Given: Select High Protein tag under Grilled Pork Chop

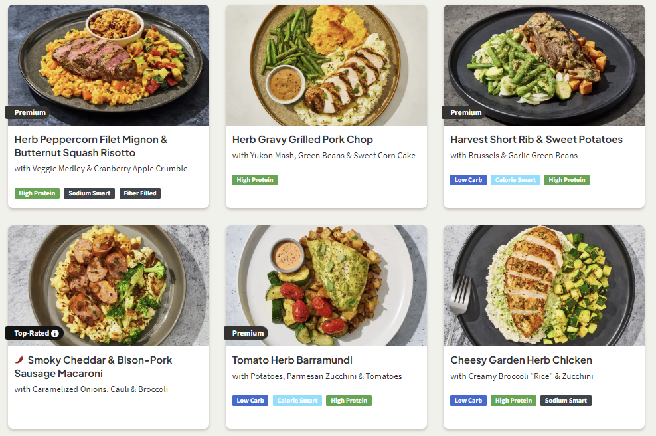Looking at the screenshot, I should point(255,180).
